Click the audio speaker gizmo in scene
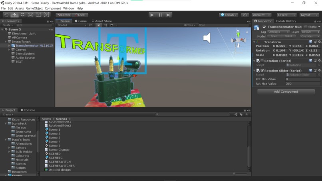 207,38
